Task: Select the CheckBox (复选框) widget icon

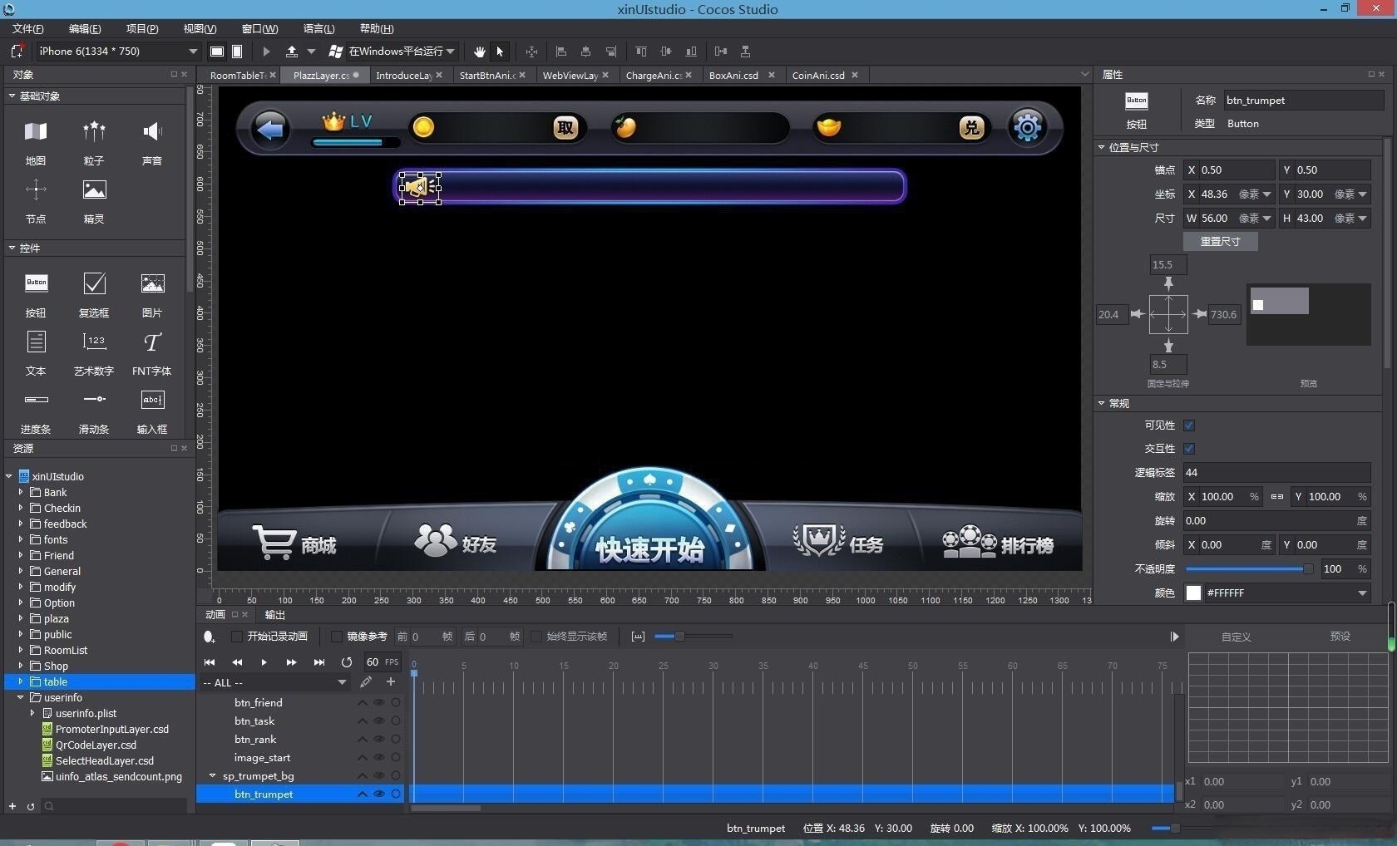Action: tap(94, 283)
